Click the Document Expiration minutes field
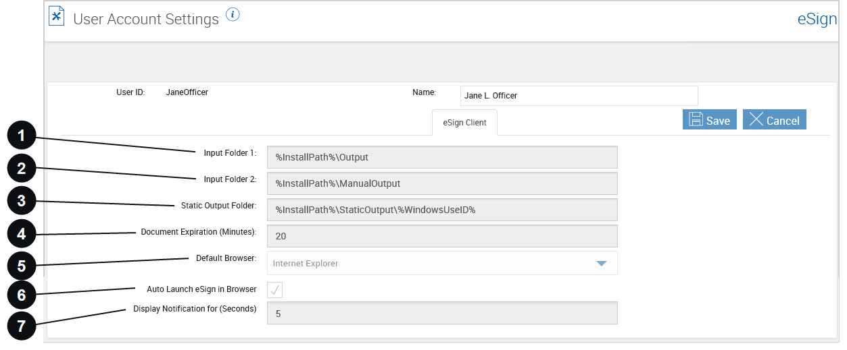 pyautogui.click(x=442, y=236)
